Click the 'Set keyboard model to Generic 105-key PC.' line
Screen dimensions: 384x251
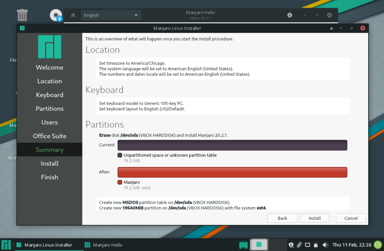tap(141, 103)
